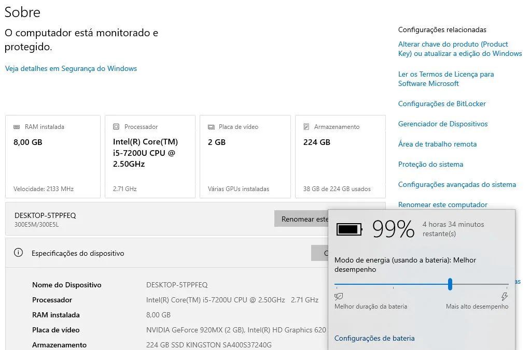This screenshot has height=350, width=530.
Task: Click Velocidade: 2133 MHz text
Action: coord(44,188)
